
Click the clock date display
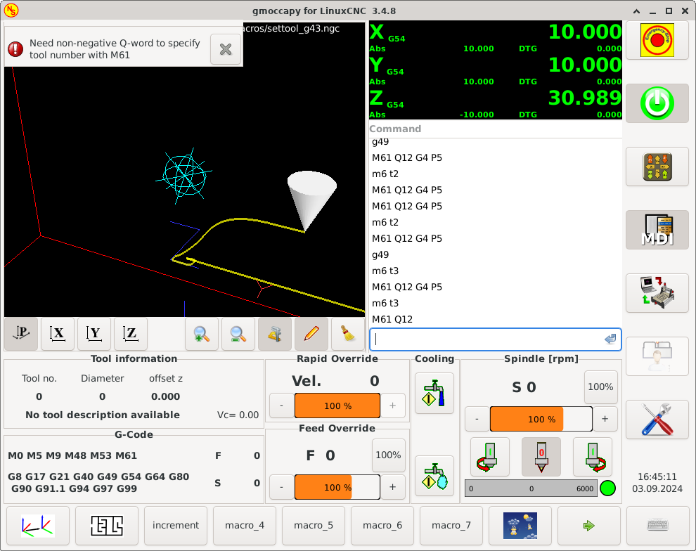click(x=657, y=483)
